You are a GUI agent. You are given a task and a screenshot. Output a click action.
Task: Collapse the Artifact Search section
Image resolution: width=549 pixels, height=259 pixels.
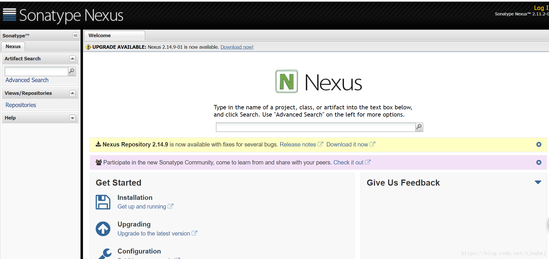tap(73, 59)
